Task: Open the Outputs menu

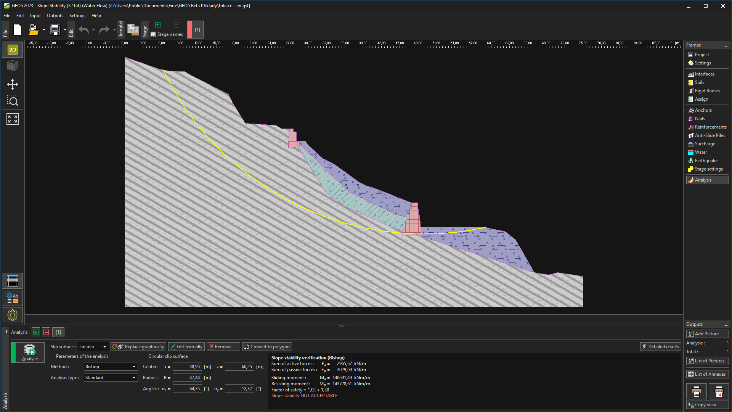Action: pyautogui.click(x=55, y=16)
